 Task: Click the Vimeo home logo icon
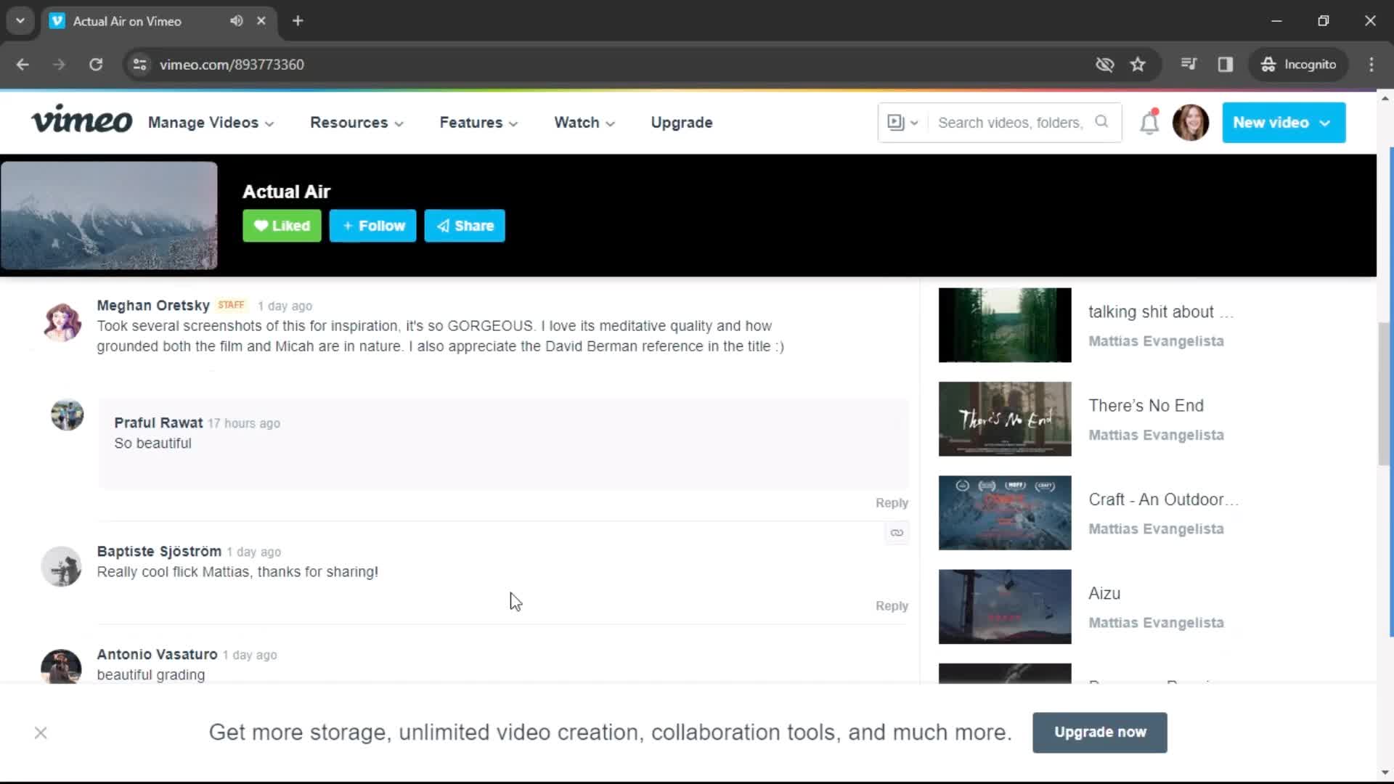tap(81, 123)
